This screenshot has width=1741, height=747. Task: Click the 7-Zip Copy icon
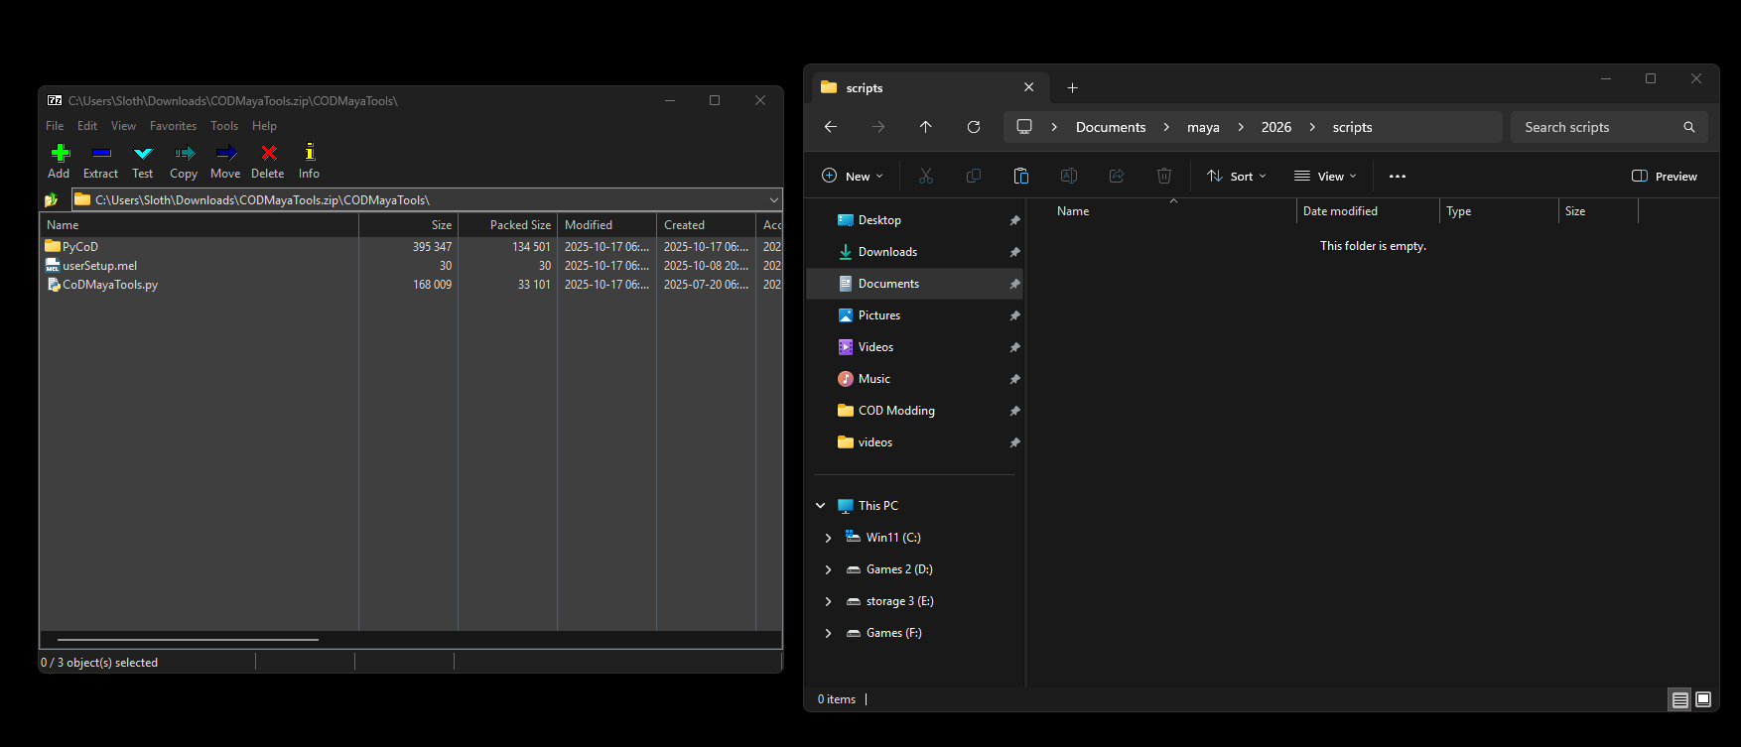click(184, 154)
